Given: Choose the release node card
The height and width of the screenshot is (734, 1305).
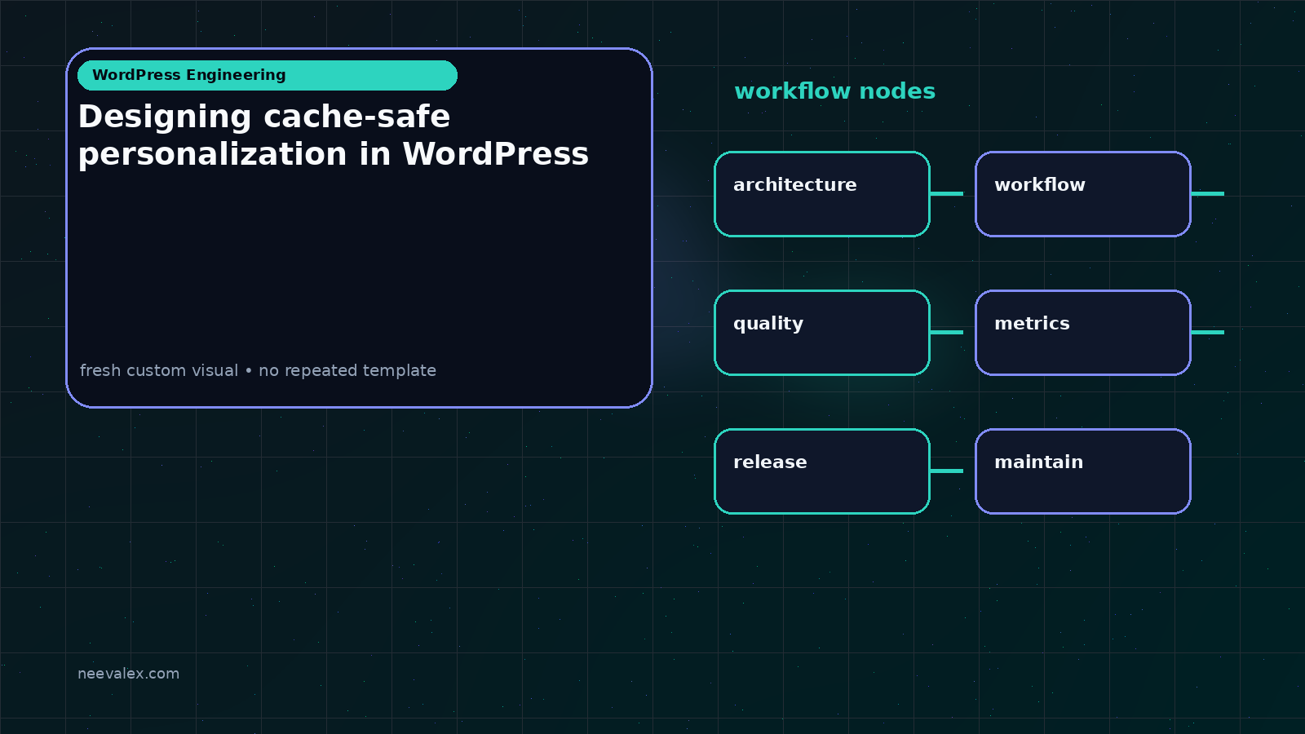Looking at the screenshot, I should (822, 471).
